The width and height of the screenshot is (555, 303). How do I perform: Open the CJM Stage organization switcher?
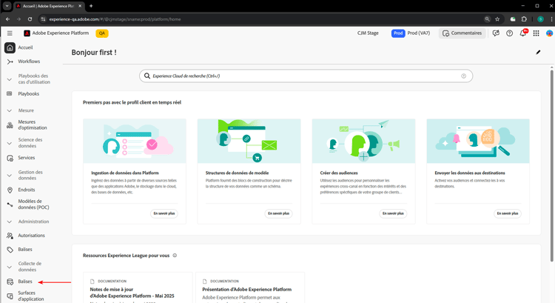368,33
